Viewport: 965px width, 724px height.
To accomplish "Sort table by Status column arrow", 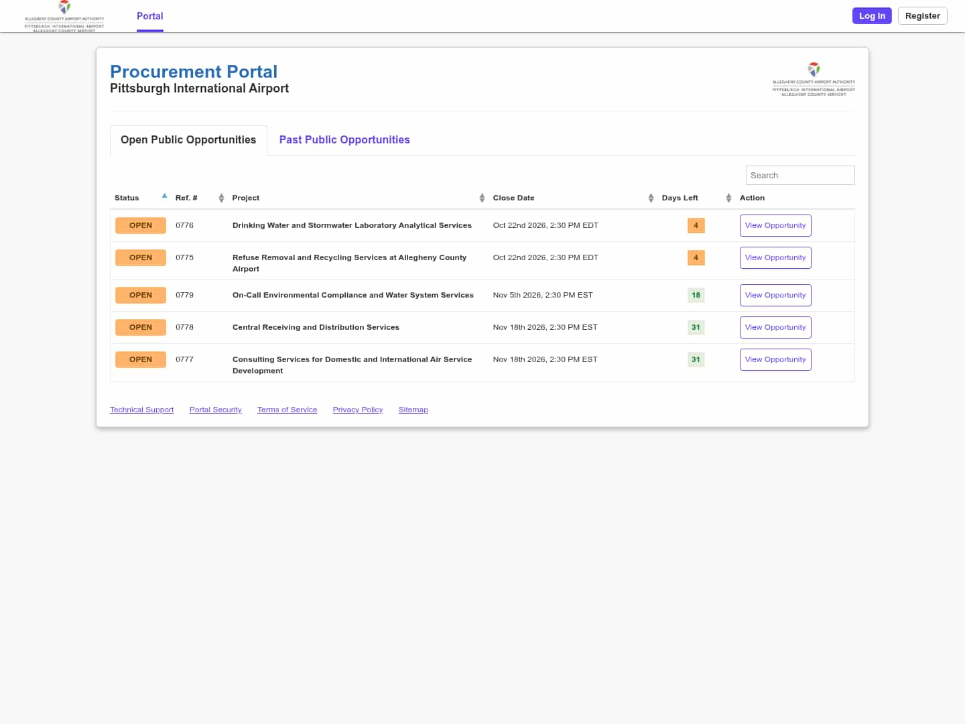I will point(164,196).
